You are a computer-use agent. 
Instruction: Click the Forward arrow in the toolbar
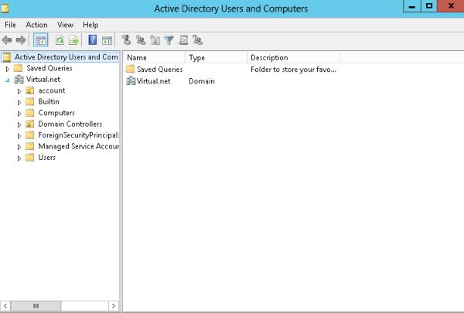click(21, 40)
